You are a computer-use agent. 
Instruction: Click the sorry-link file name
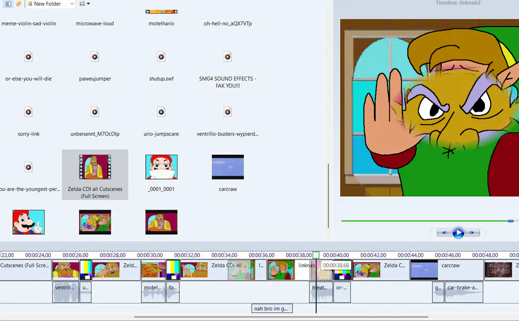[x=28, y=134]
